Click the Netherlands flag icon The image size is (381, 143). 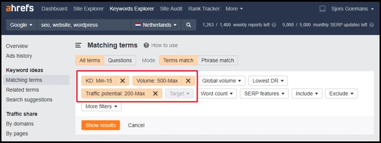tap(138, 25)
